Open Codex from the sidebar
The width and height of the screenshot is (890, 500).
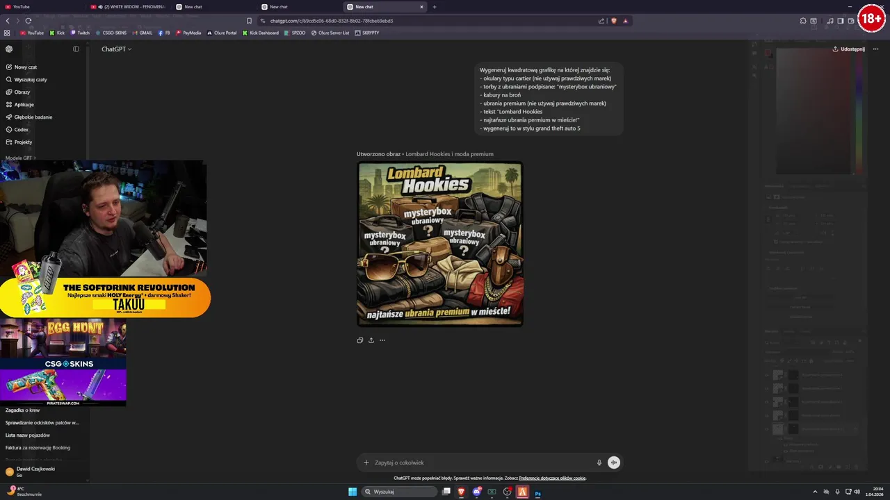[x=17, y=130]
